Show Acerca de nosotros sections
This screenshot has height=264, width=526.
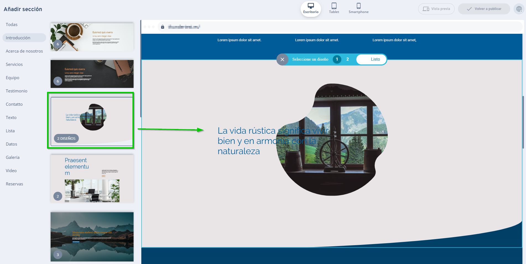pos(24,51)
